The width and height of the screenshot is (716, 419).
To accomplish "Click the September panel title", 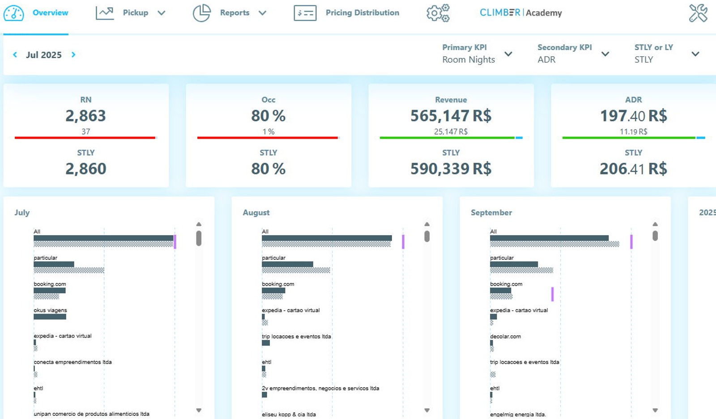I will [x=491, y=212].
